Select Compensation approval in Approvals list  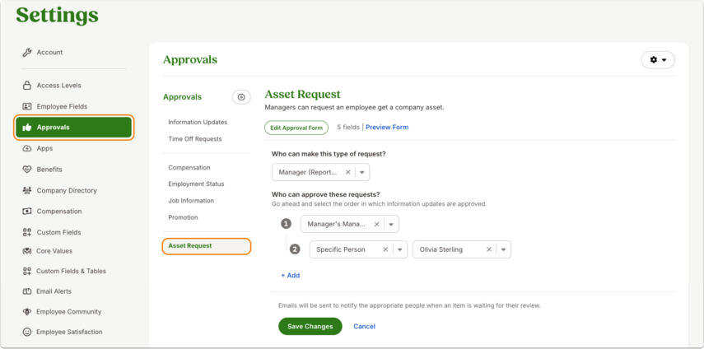pyautogui.click(x=189, y=168)
